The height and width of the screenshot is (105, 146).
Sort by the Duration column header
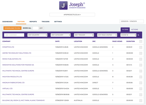[130, 41]
